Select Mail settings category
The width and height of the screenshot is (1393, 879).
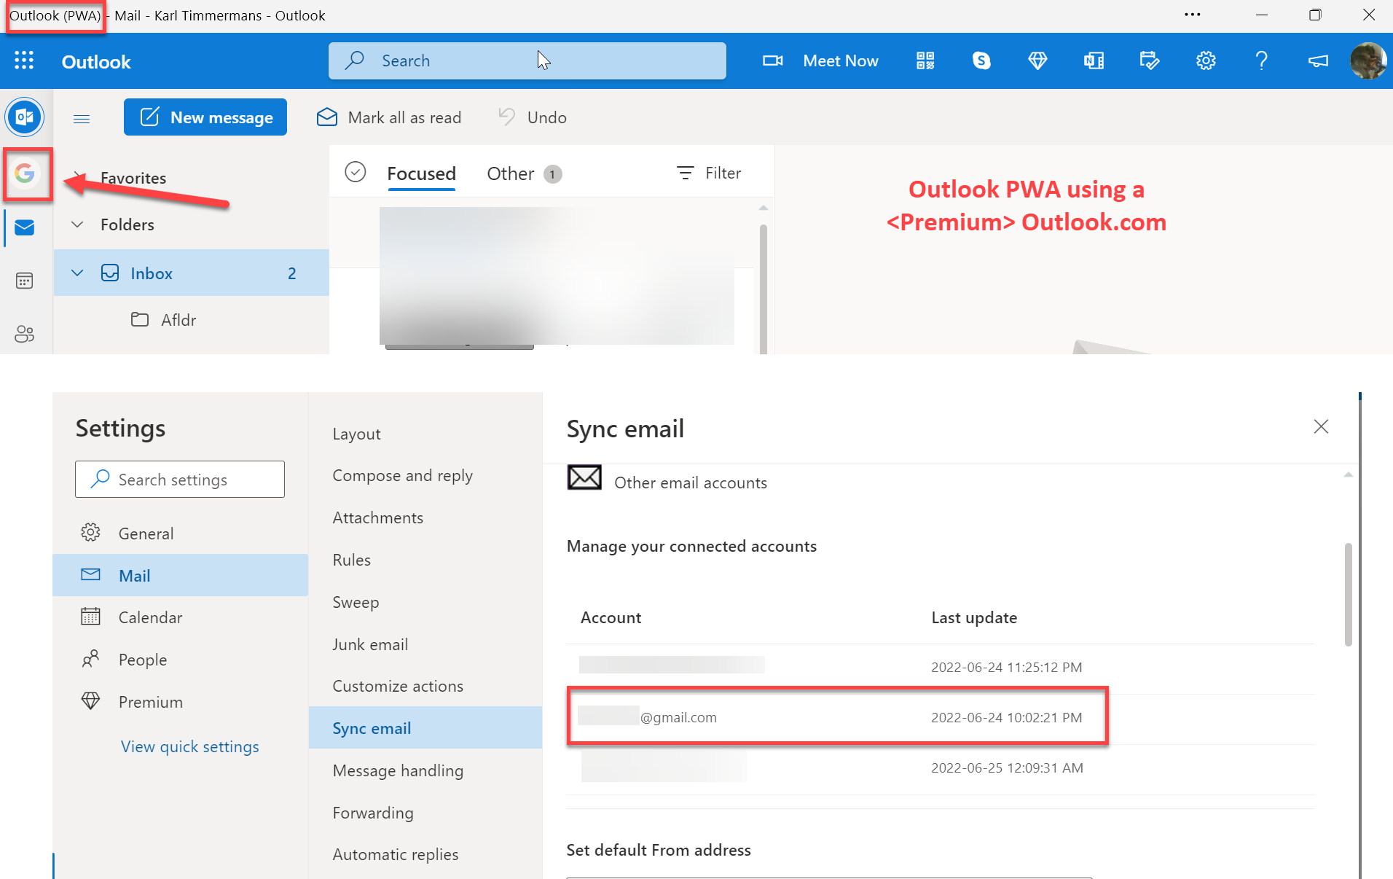click(x=180, y=575)
